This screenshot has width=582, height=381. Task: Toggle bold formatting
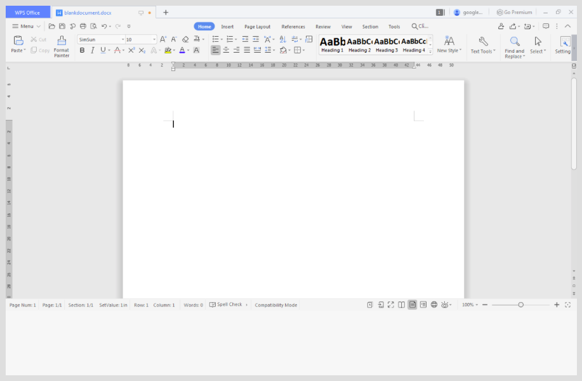click(82, 50)
